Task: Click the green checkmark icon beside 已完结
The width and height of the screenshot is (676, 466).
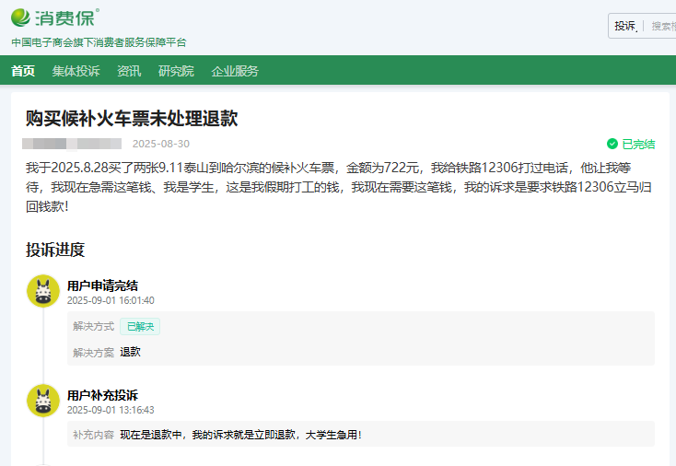Action: 612,144
